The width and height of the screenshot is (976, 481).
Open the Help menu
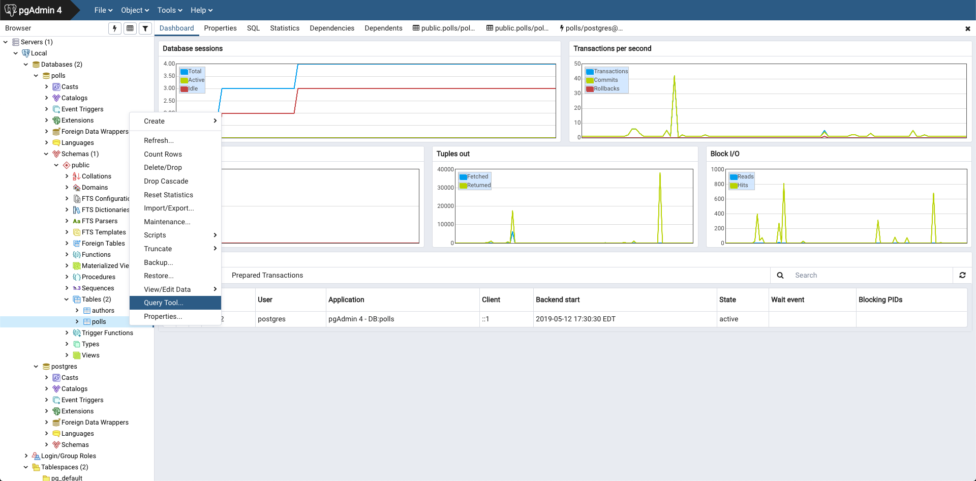(x=201, y=10)
